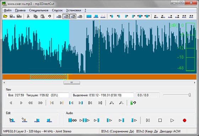The width and height of the screenshot is (199, 136).
Task: Click the zoom in magnifier icon
Action: point(112,103)
